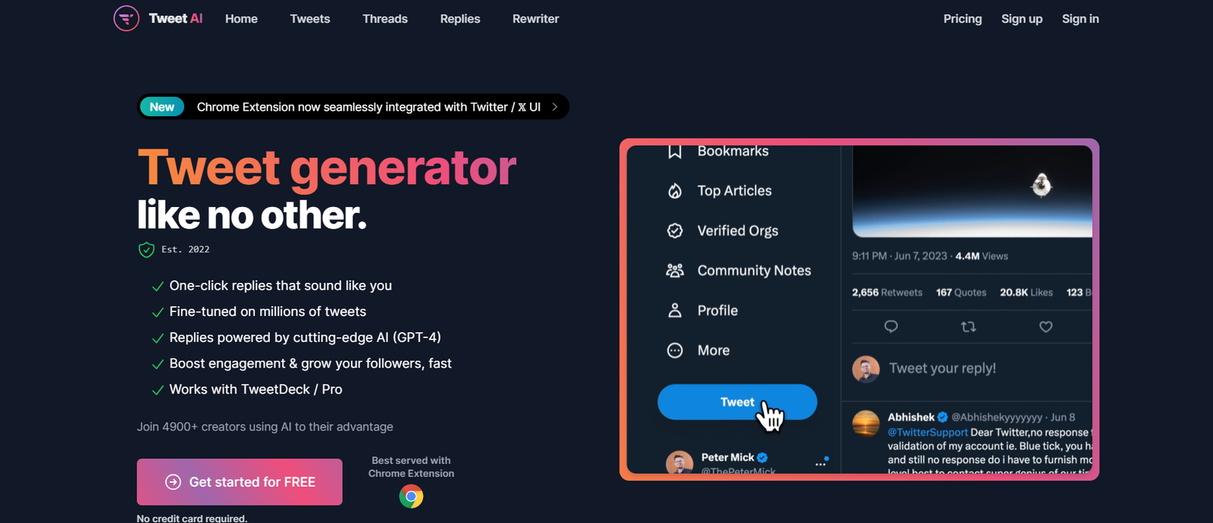Go to the Rewriter nav item
The image size is (1213, 523).
(x=535, y=19)
